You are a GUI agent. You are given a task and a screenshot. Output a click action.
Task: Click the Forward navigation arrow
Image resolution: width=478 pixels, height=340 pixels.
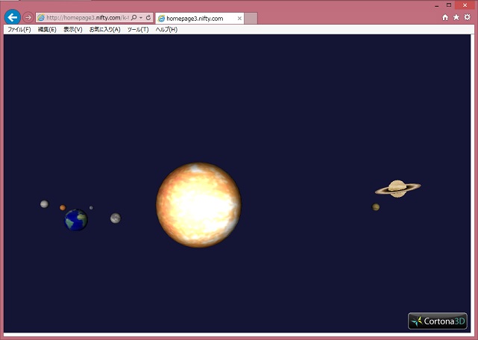tap(28, 17)
